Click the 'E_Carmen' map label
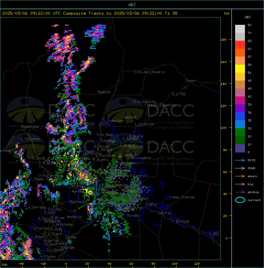Image resolution: width=264 pixels, height=268 pixels. 130,139
